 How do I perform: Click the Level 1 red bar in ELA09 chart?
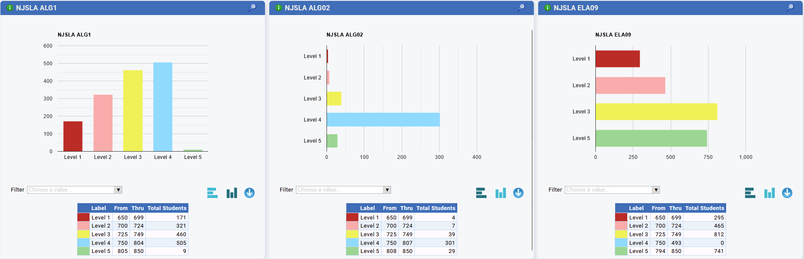[618, 59]
